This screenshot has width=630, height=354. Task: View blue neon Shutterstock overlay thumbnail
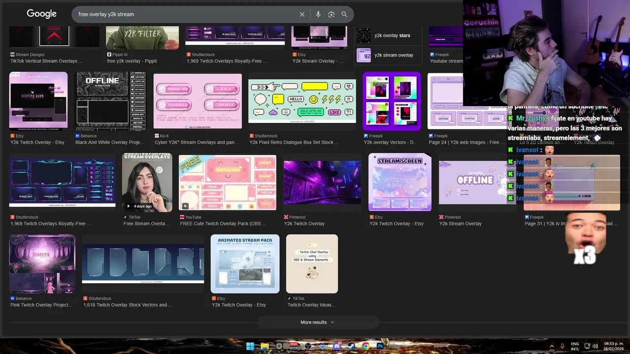point(63,182)
